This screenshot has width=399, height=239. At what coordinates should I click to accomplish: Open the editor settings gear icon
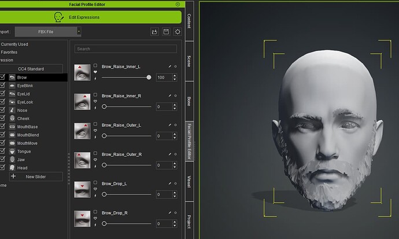click(x=178, y=32)
